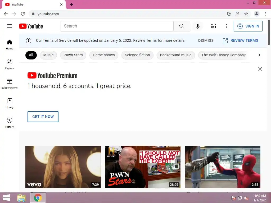The image size is (271, 203).
Task: Select the Science fiction category chip
Action: click(x=137, y=55)
